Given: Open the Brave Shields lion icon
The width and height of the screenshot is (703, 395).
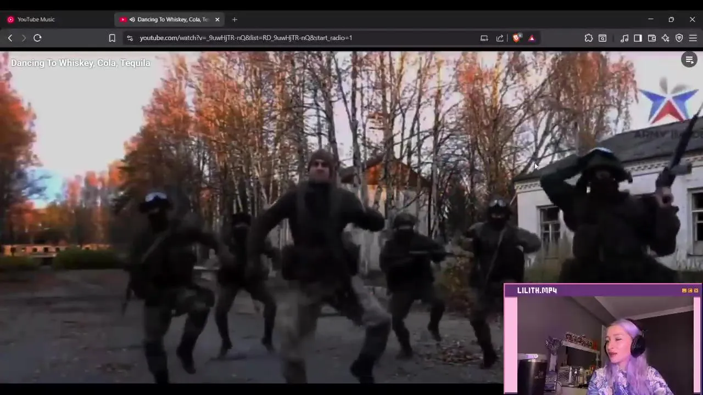Looking at the screenshot, I should [516, 38].
